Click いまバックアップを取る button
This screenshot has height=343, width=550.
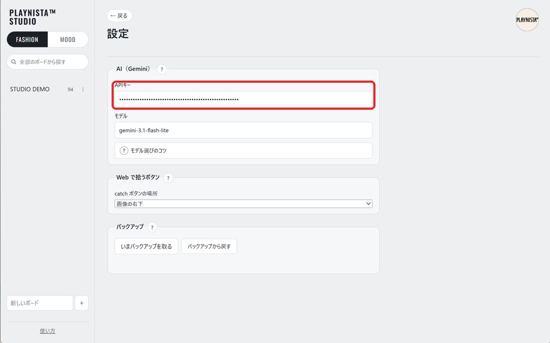tap(146, 246)
